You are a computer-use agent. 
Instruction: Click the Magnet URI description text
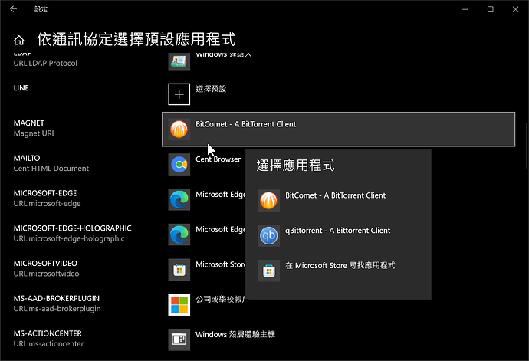[34, 133]
